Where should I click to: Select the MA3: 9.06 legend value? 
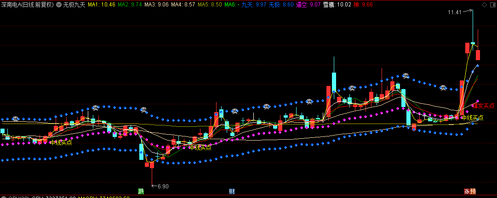coord(156,5)
